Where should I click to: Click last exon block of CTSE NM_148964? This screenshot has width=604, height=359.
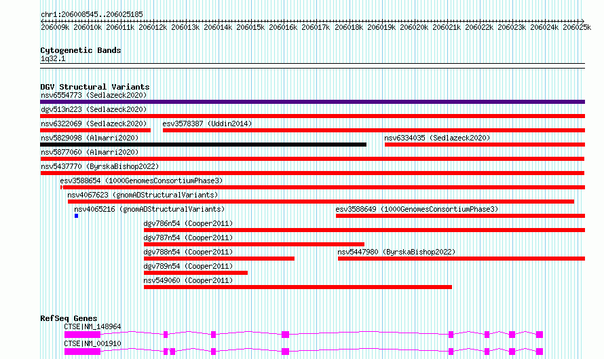point(540,335)
